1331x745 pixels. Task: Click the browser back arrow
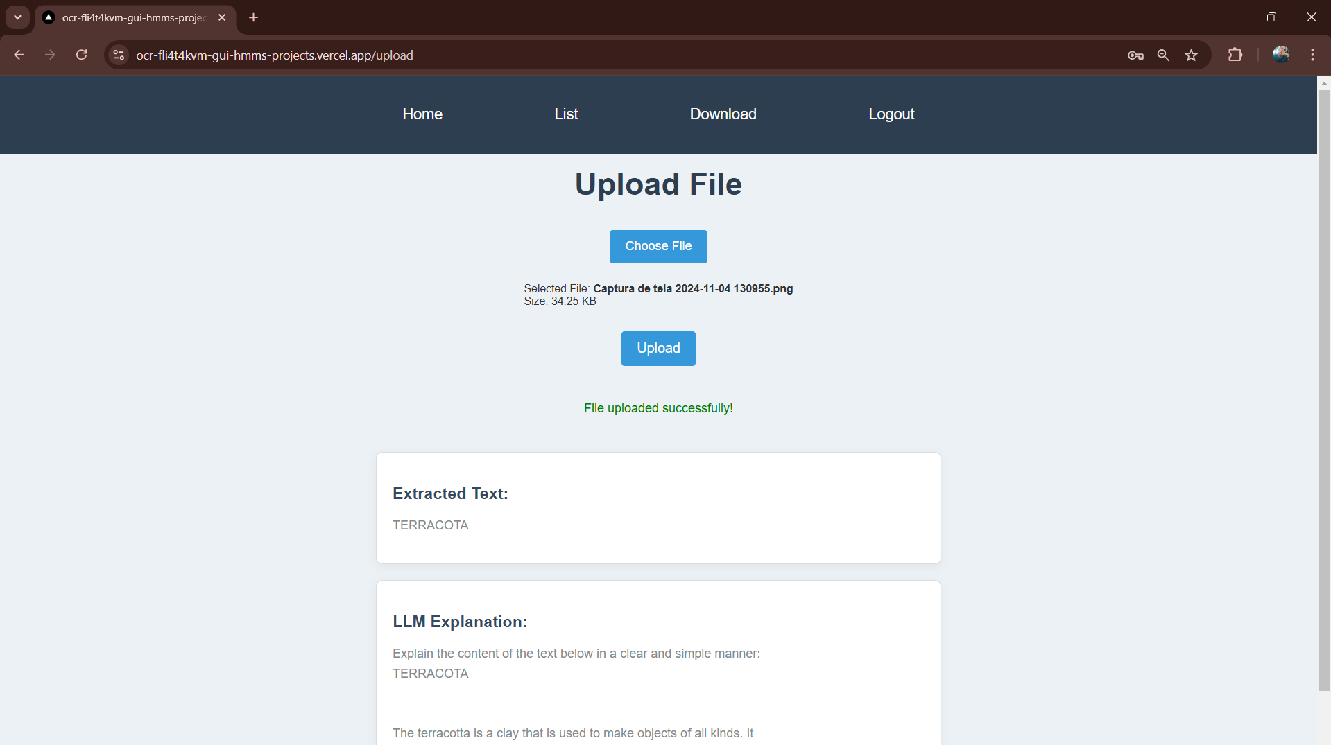click(x=19, y=55)
